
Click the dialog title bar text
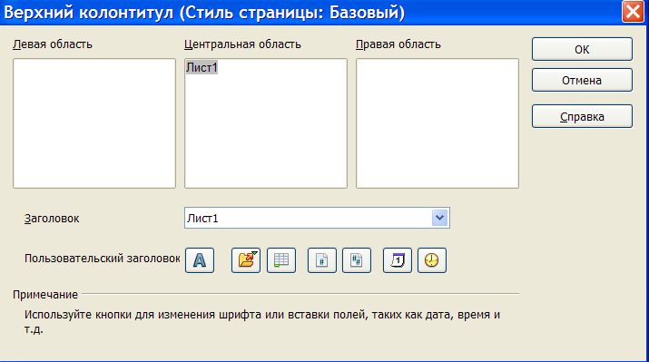pyautogui.click(x=204, y=13)
